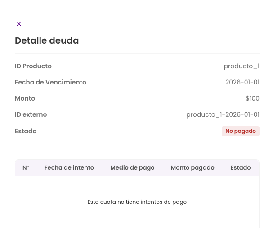
Task: Select the ID externo label
Action: [x=31, y=114]
